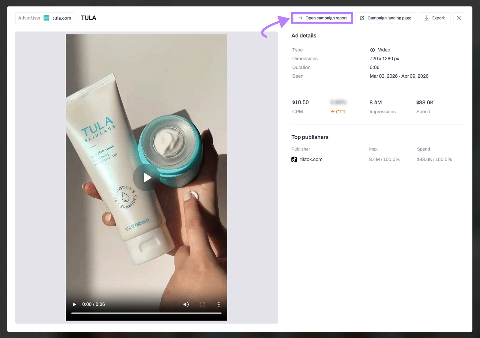Click the 0:06 duration value in Ad details
Viewport: 480px width, 338px height.
tap(374, 67)
